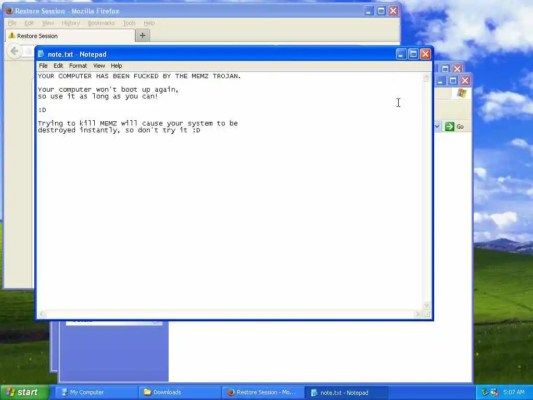Select the Restore Session tab in Firefox
Screen dimensions: 533x400
pos(70,36)
